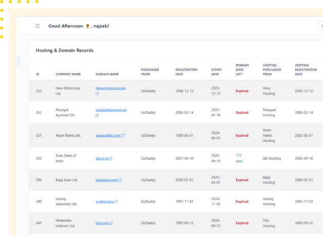Select the Patanjali Ayurved Ltd. company cell
This screenshot has width=323, height=236.
(65, 113)
